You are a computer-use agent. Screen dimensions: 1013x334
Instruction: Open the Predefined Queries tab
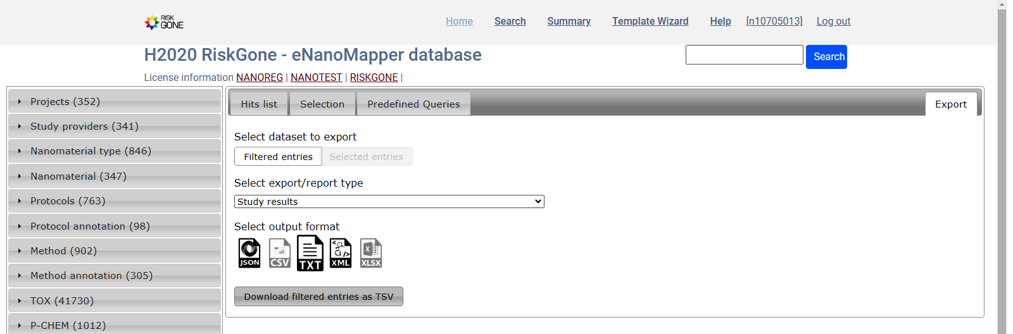pyautogui.click(x=413, y=104)
